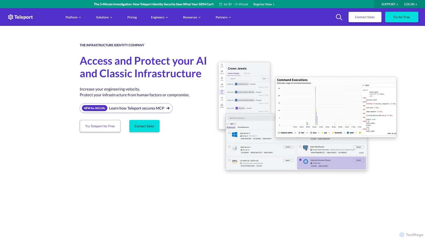425x239 pixels.
Task: Open the Connect dropdown for Web Server 1
Action: pos(289,147)
